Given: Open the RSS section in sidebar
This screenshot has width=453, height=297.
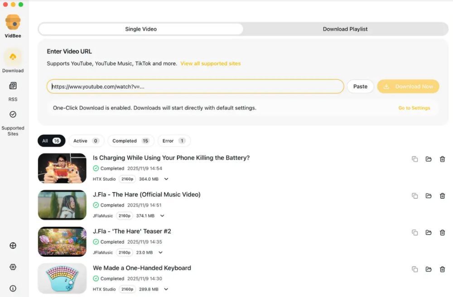Looking at the screenshot, I should point(13,86).
